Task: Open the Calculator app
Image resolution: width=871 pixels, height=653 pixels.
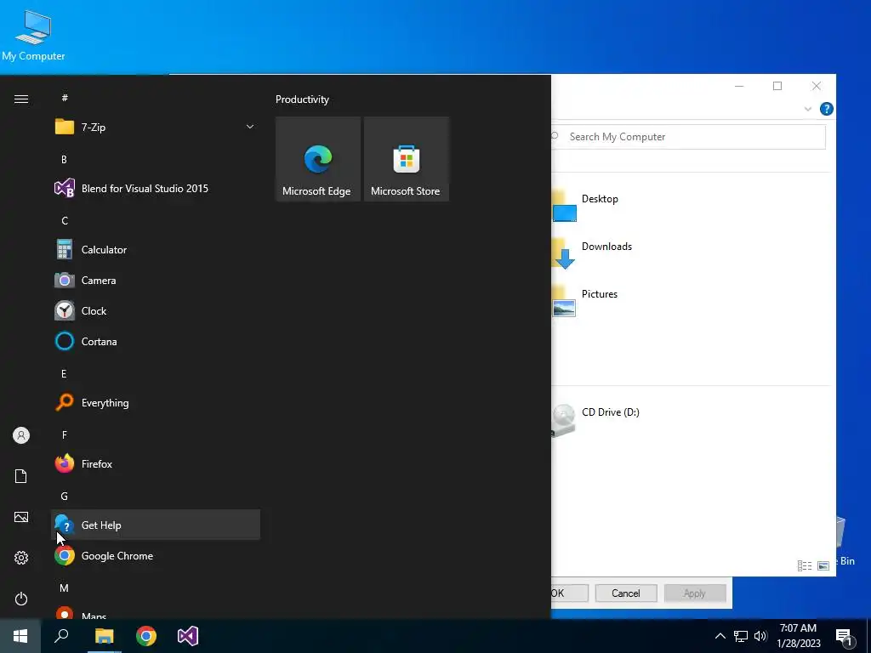Action: click(x=156, y=250)
